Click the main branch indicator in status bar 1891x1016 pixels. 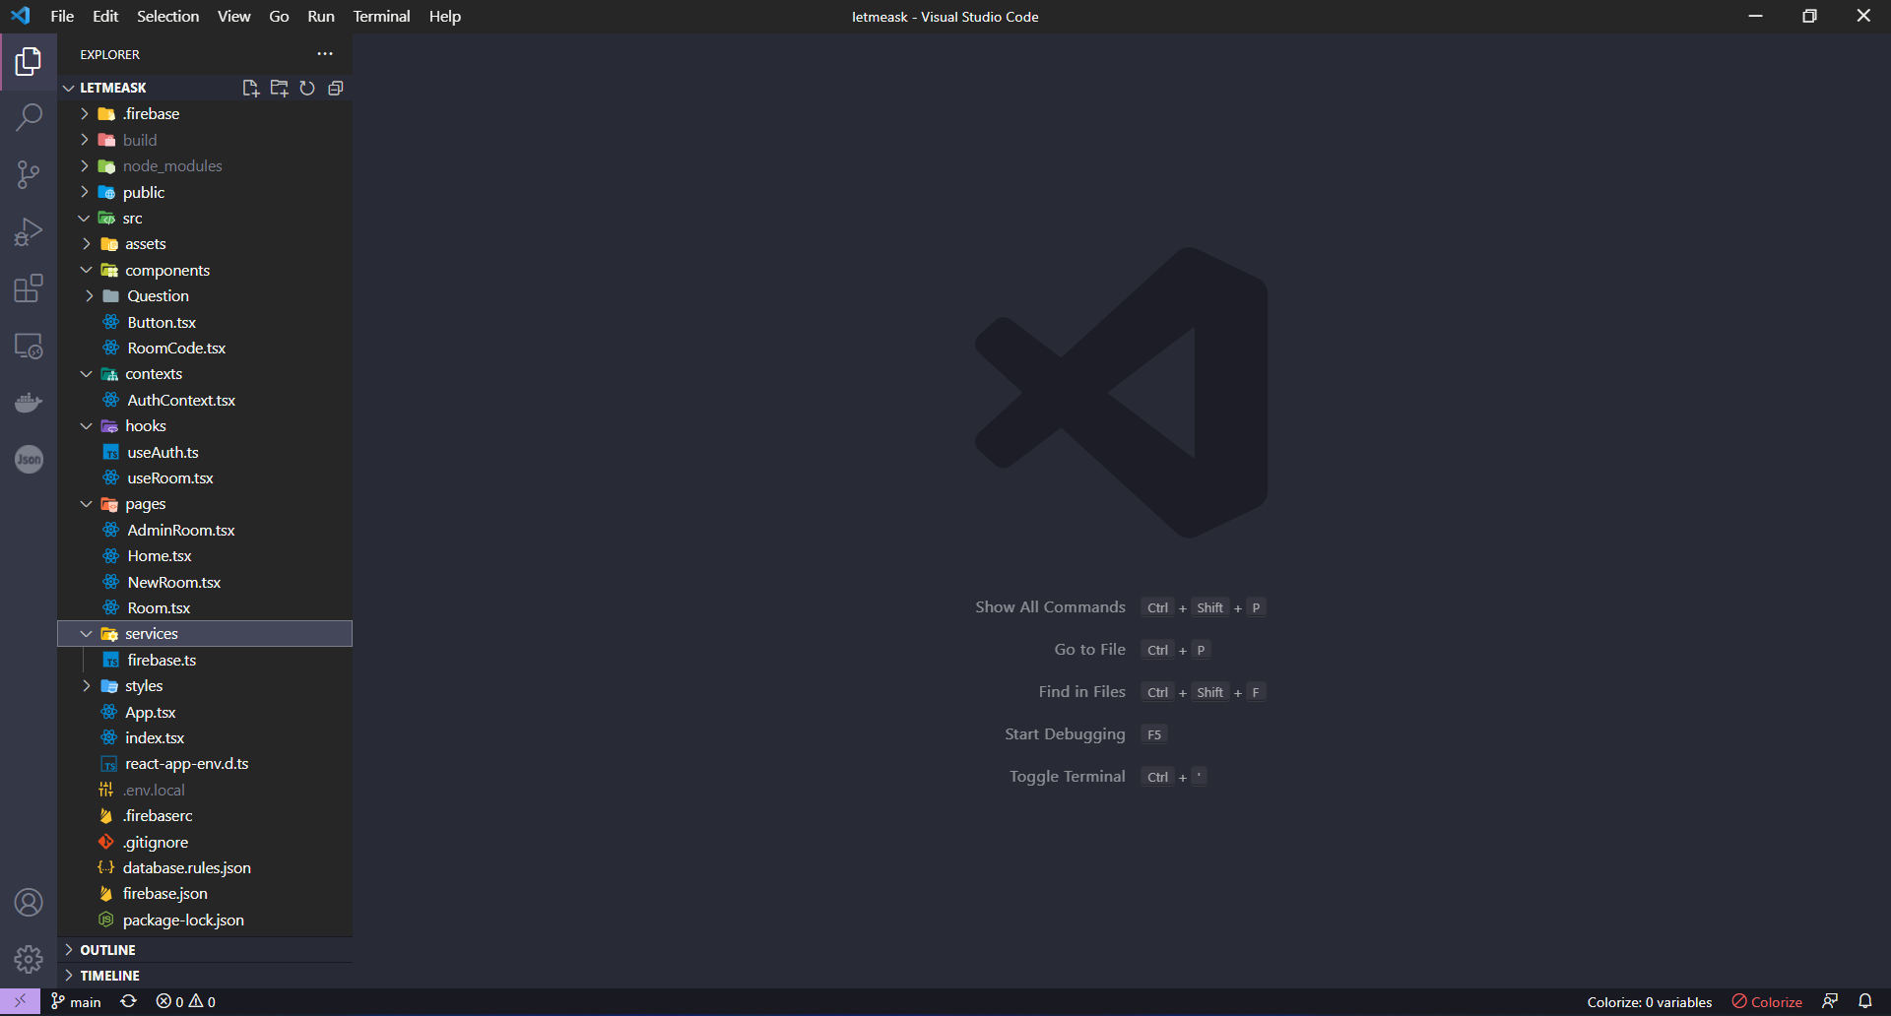[76, 1001]
